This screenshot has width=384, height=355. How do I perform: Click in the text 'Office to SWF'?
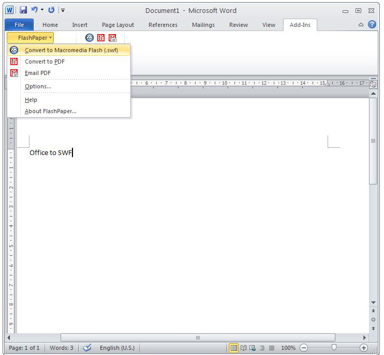tap(51, 153)
